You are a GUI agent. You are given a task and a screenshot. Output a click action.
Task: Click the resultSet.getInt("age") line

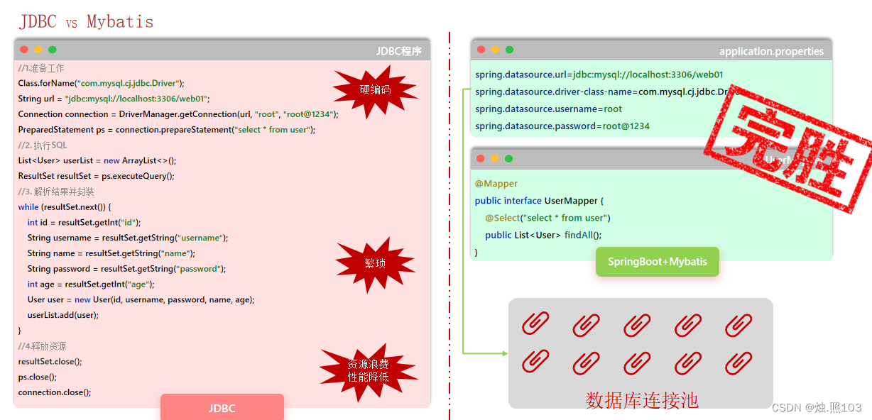pos(91,284)
